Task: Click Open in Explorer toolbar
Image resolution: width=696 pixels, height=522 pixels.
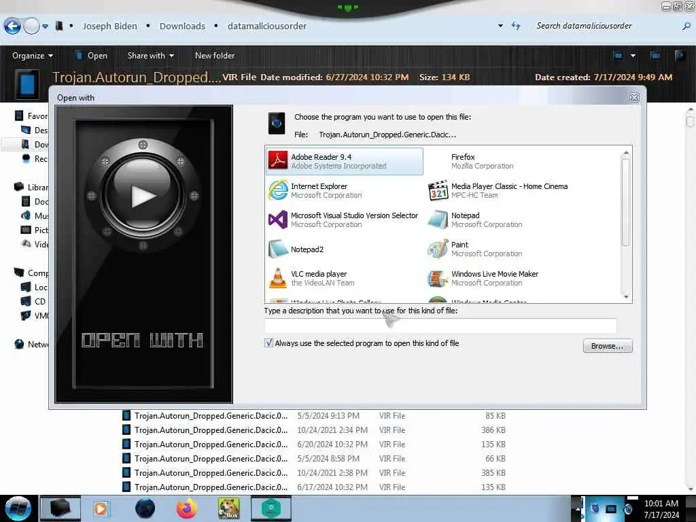Action: [92, 56]
